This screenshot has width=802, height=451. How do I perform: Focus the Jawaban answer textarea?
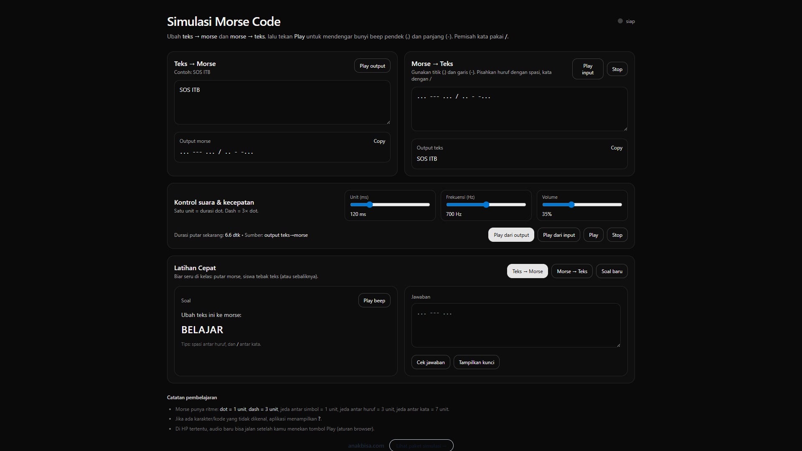click(x=516, y=325)
